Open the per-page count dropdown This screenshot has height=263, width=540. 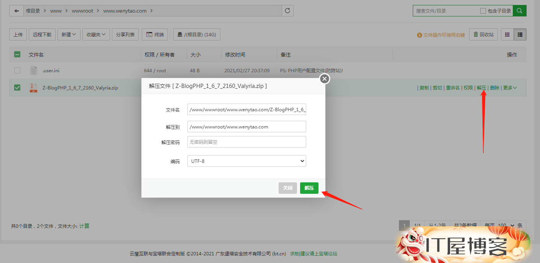[x=506, y=226]
